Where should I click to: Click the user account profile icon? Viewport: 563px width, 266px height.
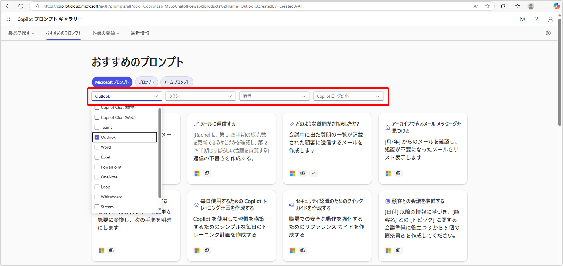(550, 19)
